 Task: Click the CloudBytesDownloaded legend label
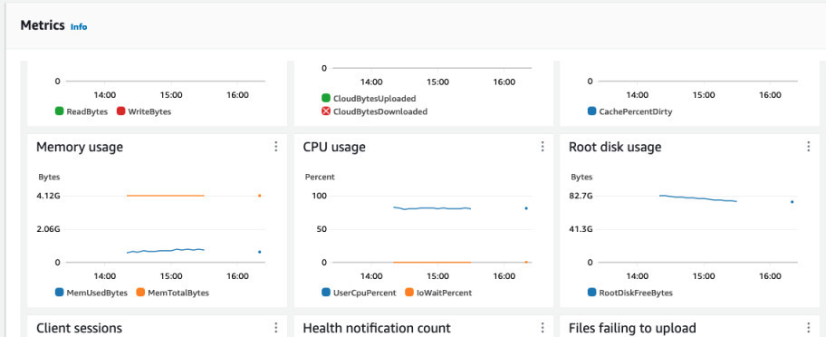tap(380, 111)
